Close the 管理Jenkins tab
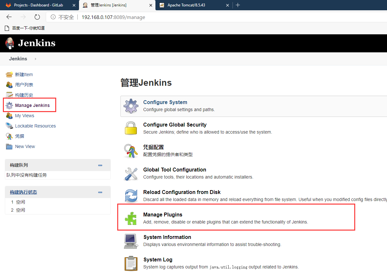387x272 pixels. [151, 5]
